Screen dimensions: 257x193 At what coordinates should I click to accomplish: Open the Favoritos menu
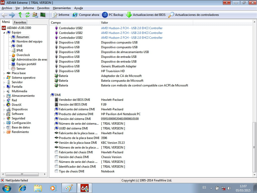43,8
